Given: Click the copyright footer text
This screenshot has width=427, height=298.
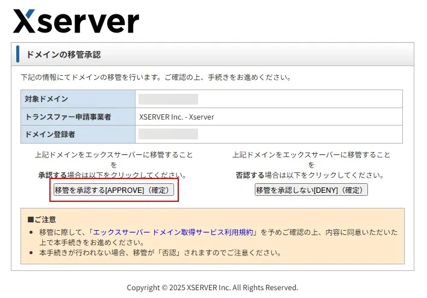Looking at the screenshot, I should coord(212,287).
